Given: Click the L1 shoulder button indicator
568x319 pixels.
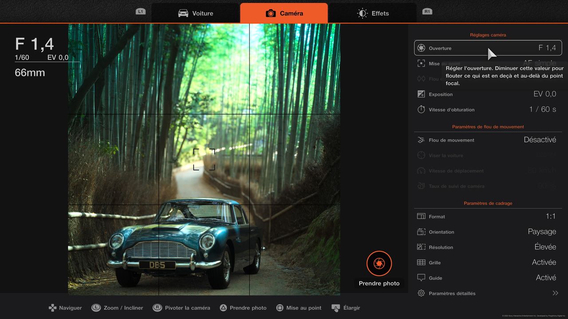Looking at the screenshot, I should coord(141,12).
